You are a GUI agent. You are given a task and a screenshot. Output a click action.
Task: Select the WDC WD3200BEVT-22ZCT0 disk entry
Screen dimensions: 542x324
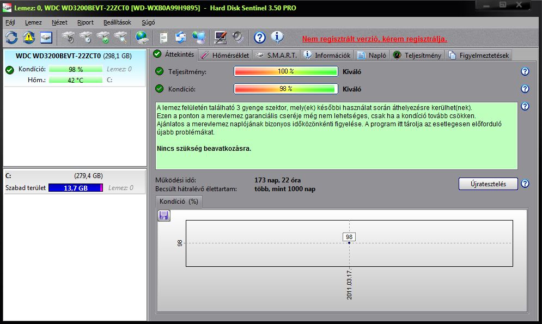pos(74,68)
